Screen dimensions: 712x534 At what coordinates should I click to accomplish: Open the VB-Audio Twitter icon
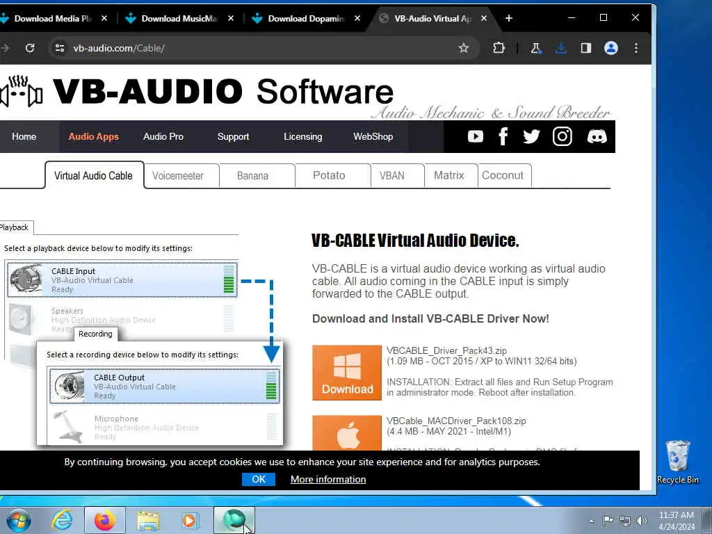[531, 136]
